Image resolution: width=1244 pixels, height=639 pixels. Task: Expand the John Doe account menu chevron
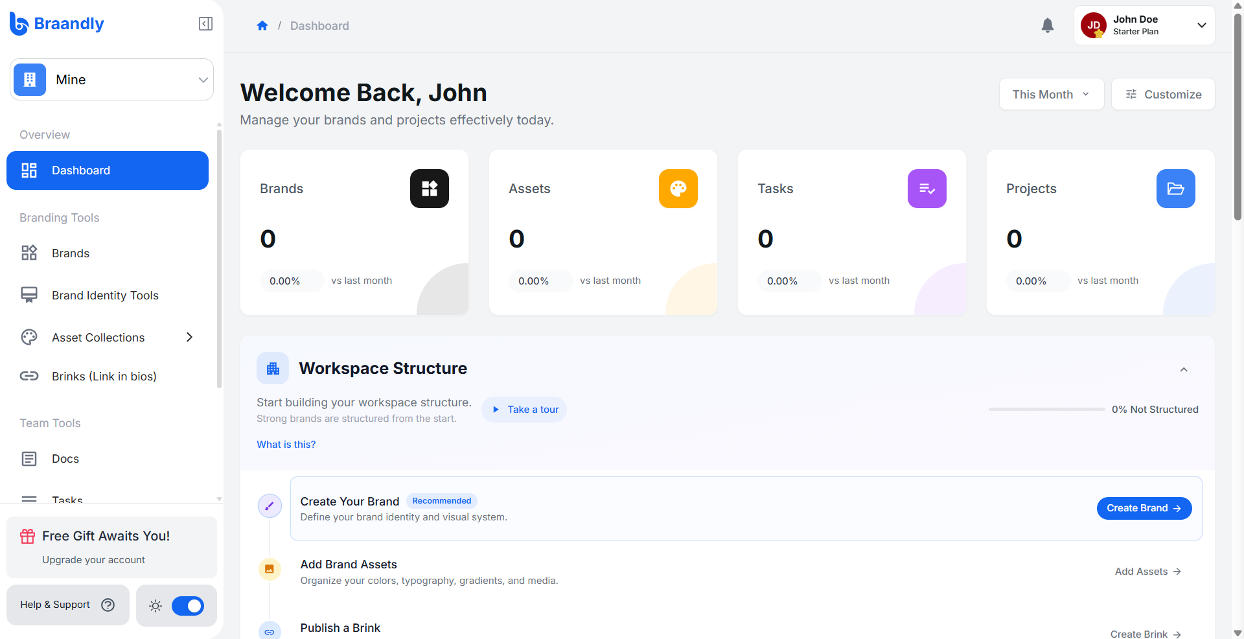[x=1202, y=25]
